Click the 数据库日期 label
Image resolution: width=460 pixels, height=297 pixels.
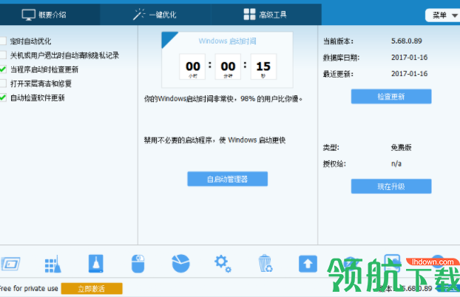coord(341,58)
